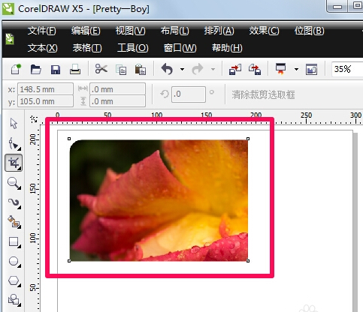Click the top-left image selection handle
Viewport: 363px width, 312px height.
point(69,139)
